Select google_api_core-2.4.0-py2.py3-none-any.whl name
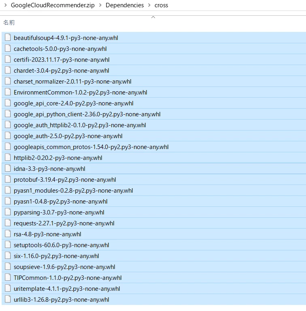Viewport: 306px width, 311px height. coord(74,103)
